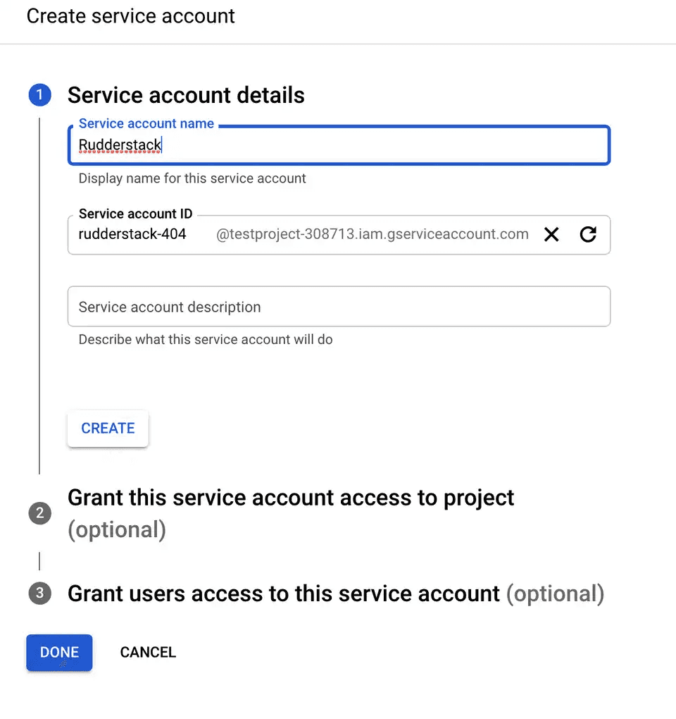
Task: Collapse the Service account details section
Action: click(185, 94)
